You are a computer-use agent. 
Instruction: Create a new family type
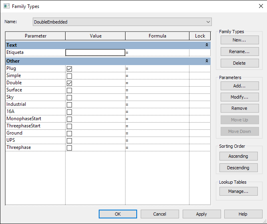(239, 40)
